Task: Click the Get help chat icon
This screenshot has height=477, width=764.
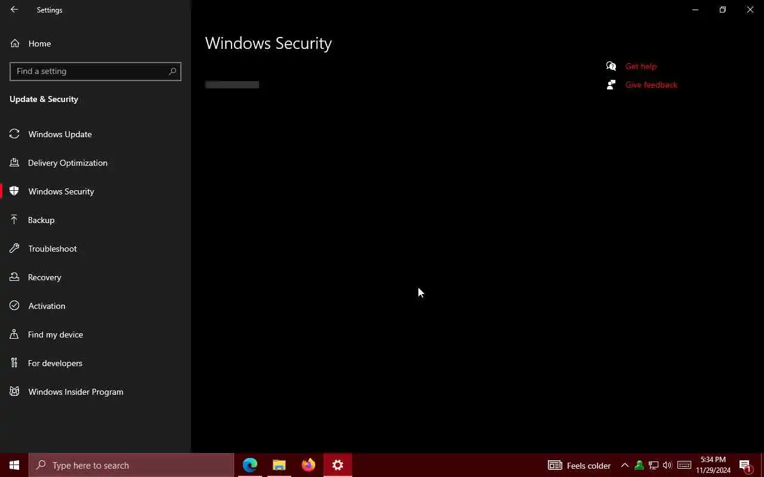Action: 611,66
